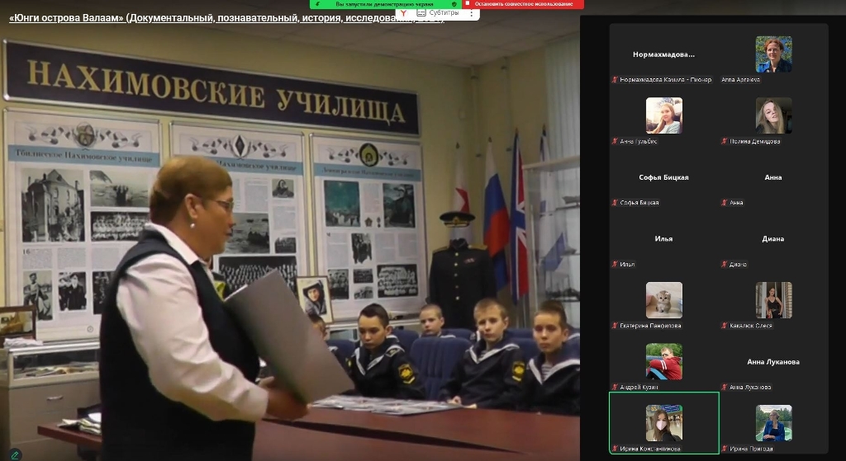The image size is (846, 461).
Task: Select Екатерина Панфилова's kitten avatar tile
Action: tap(663, 300)
